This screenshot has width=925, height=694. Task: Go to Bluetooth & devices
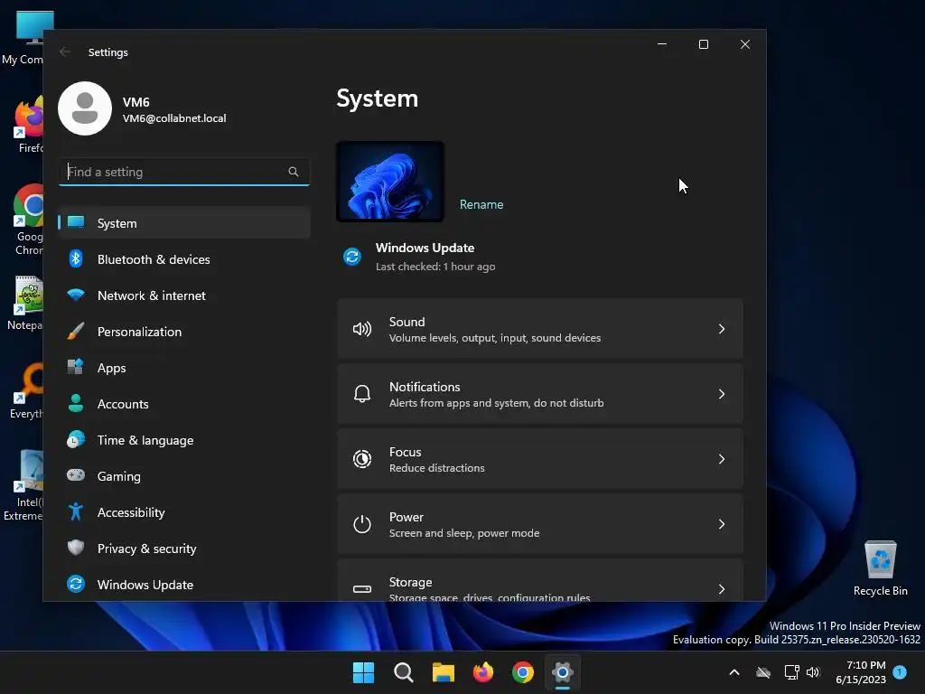coord(184,259)
